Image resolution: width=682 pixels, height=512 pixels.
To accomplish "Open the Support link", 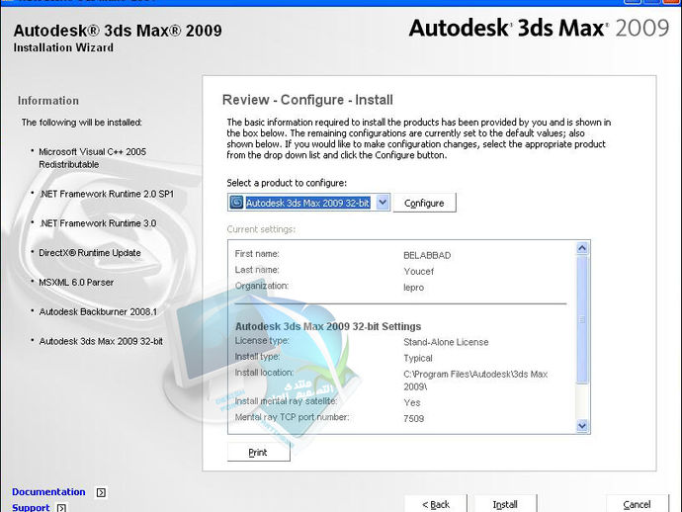I will pyautogui.click(x=31, y=507).
